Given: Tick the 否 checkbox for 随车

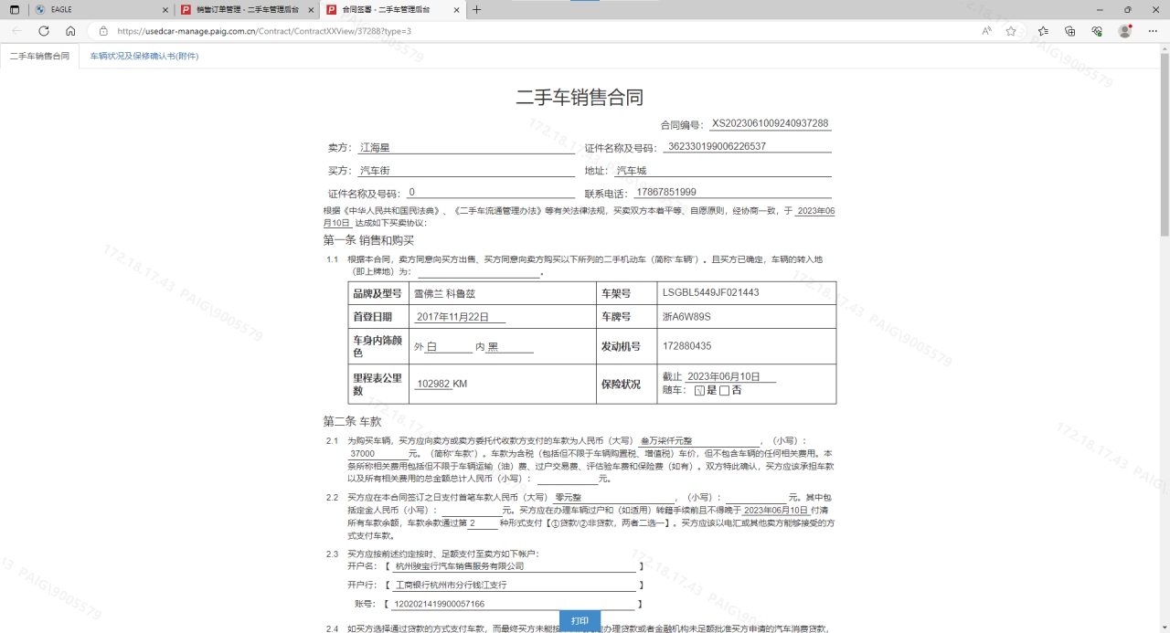Looking at the screenshot, I should pos(724,391).
